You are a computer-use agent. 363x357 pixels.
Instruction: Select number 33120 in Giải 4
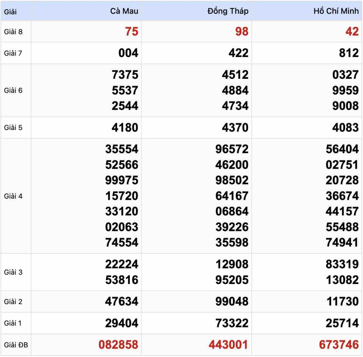pos(122,211)
